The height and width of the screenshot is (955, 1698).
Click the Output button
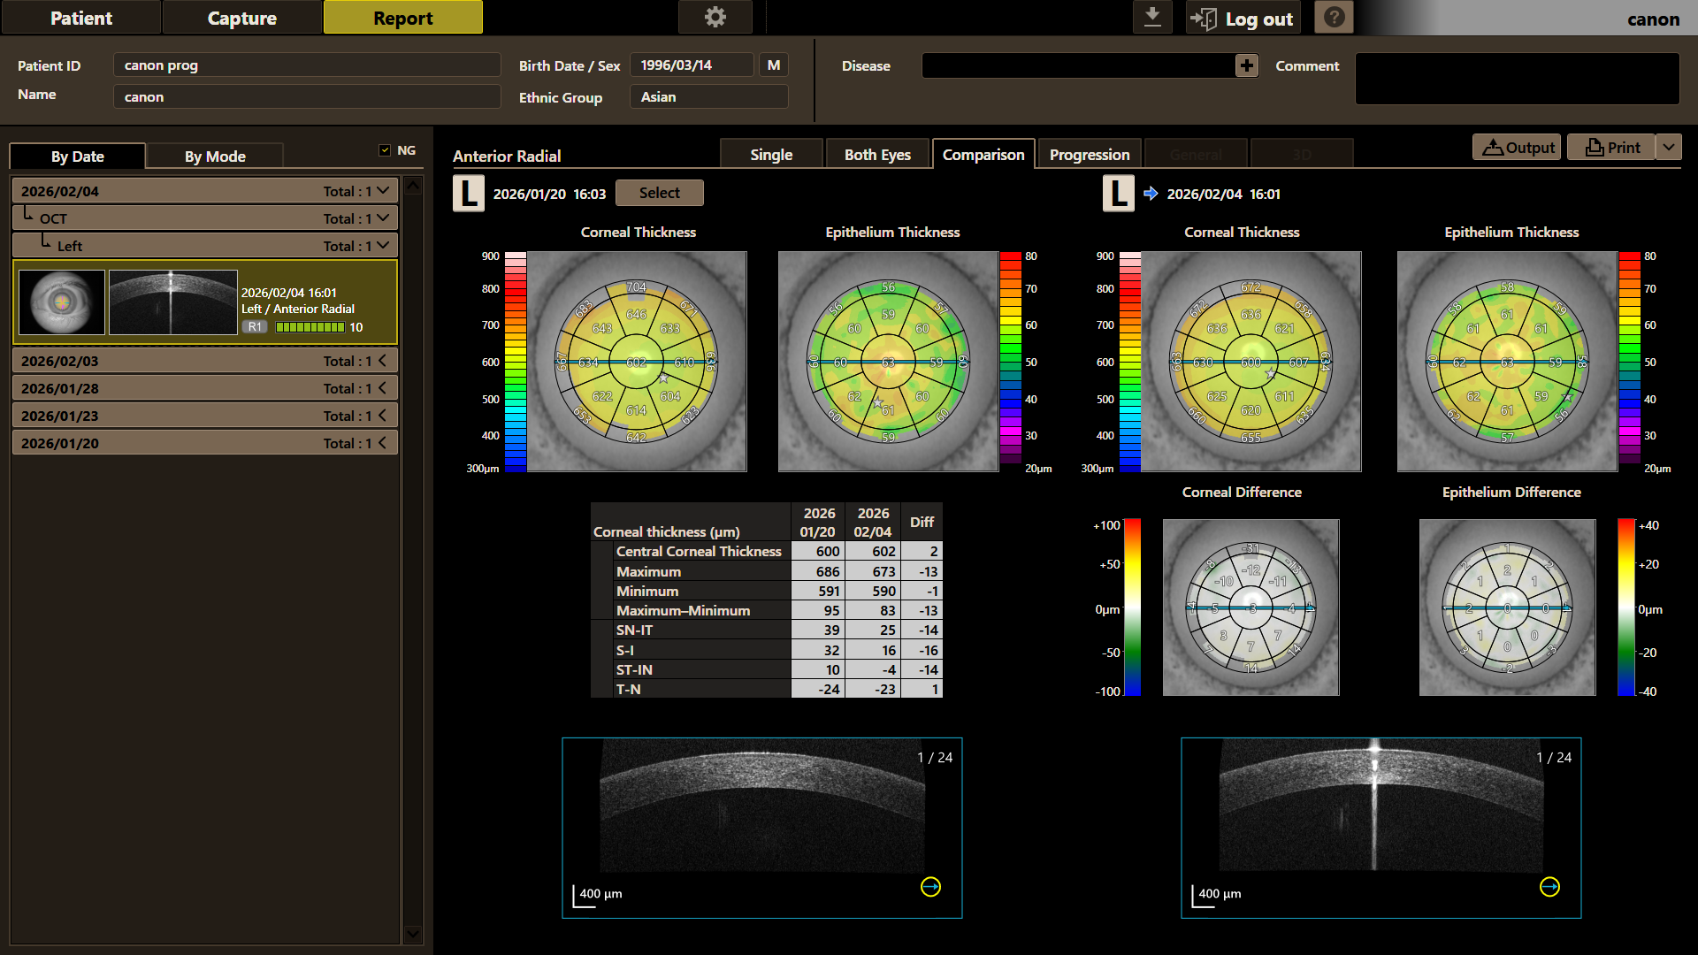(1518, 147)
